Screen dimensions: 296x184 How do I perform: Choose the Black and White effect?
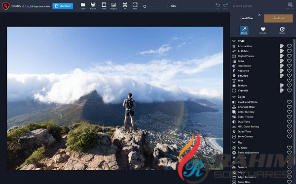pyautogui.click(x=248, y=102)
